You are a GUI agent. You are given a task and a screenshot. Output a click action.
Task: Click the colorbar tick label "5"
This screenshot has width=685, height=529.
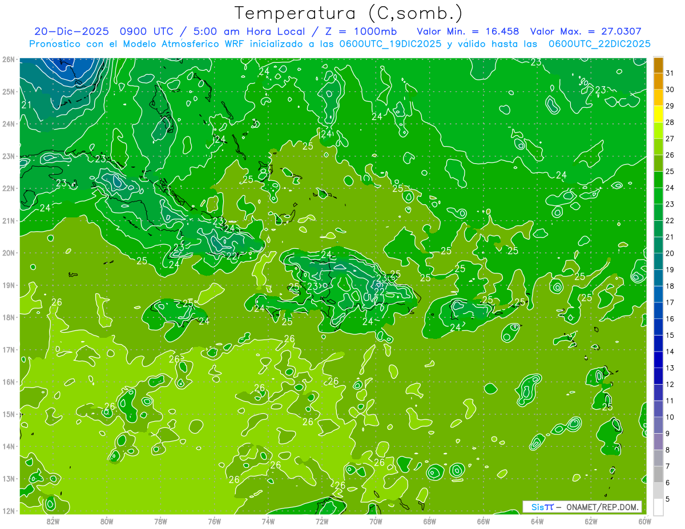(x=668, y=499)
